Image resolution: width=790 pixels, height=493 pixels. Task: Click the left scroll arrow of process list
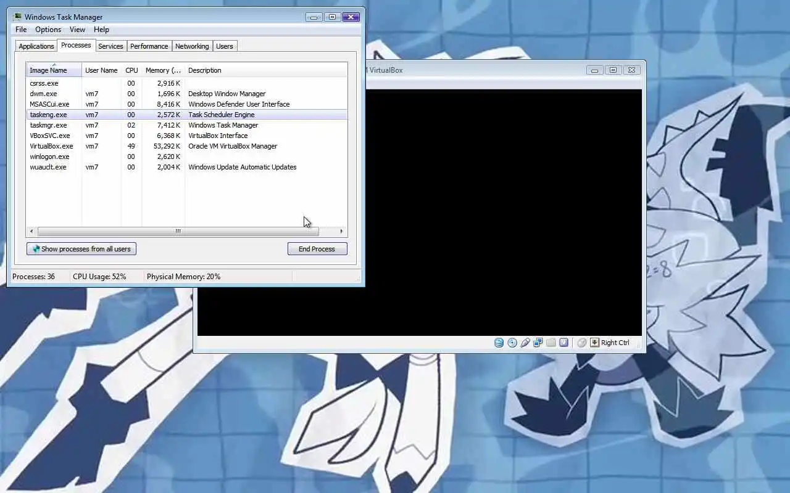[x=32, y=231]
